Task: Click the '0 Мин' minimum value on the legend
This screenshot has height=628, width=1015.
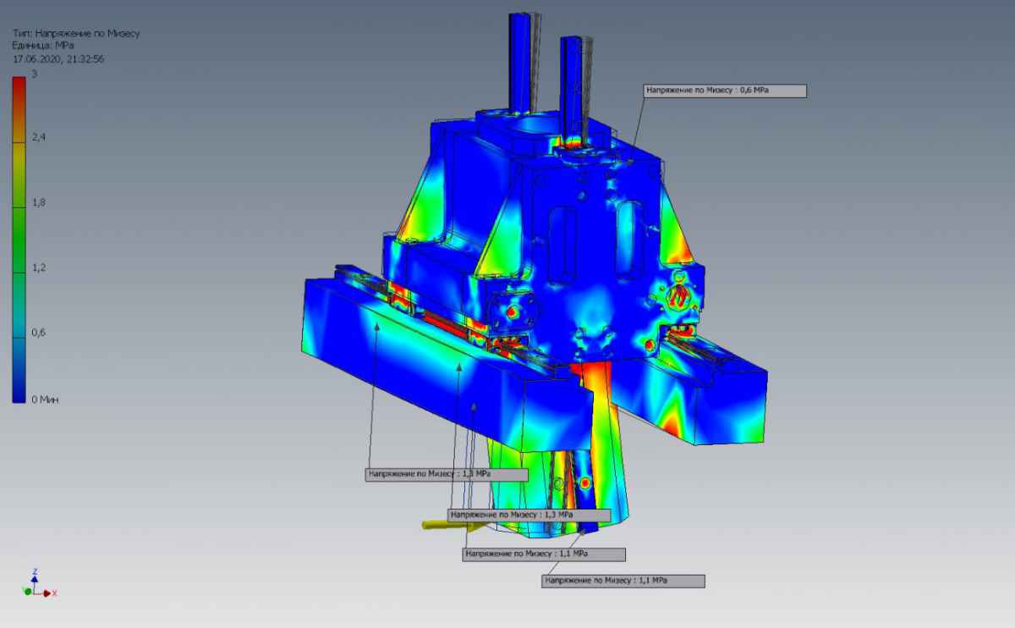Action: tap(45, 398)
